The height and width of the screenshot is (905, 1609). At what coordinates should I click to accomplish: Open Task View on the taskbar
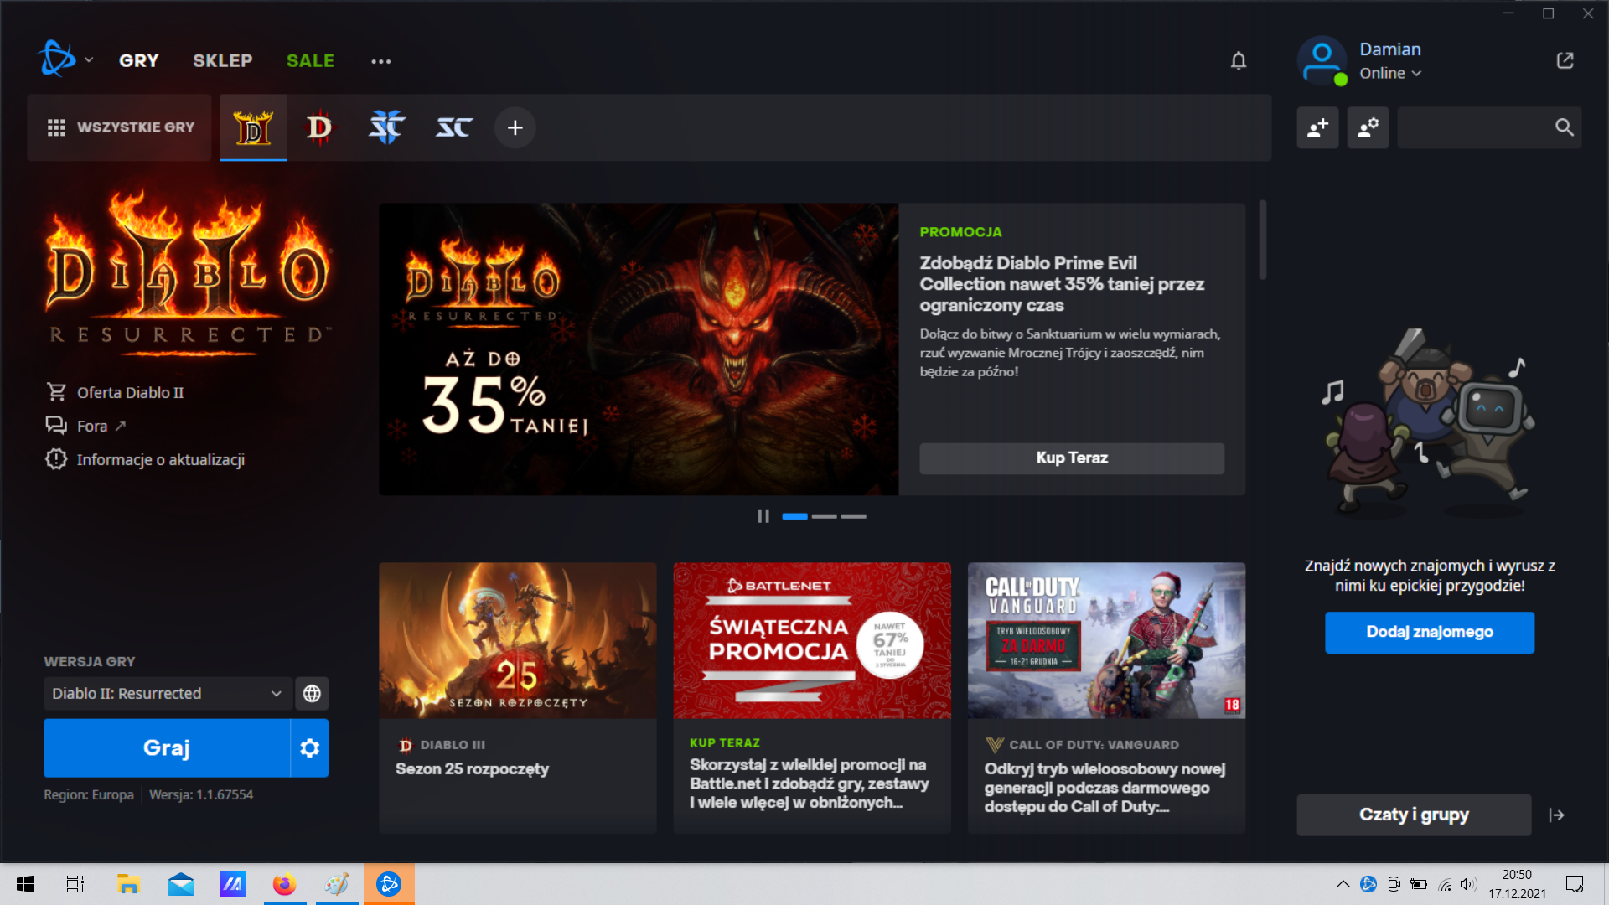pyautogui.click(x=75, y=884)
